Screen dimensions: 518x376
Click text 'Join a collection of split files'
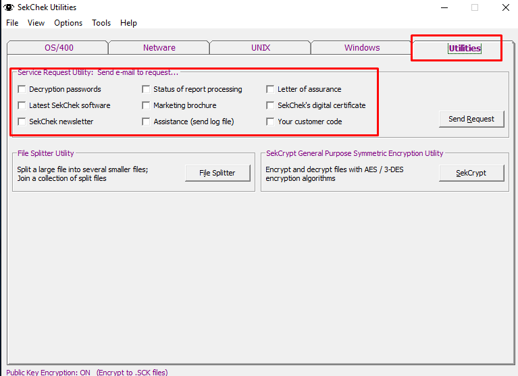point(61,178)
